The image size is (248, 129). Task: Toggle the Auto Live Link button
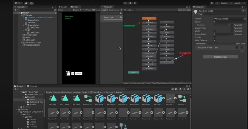coord(184,10)
